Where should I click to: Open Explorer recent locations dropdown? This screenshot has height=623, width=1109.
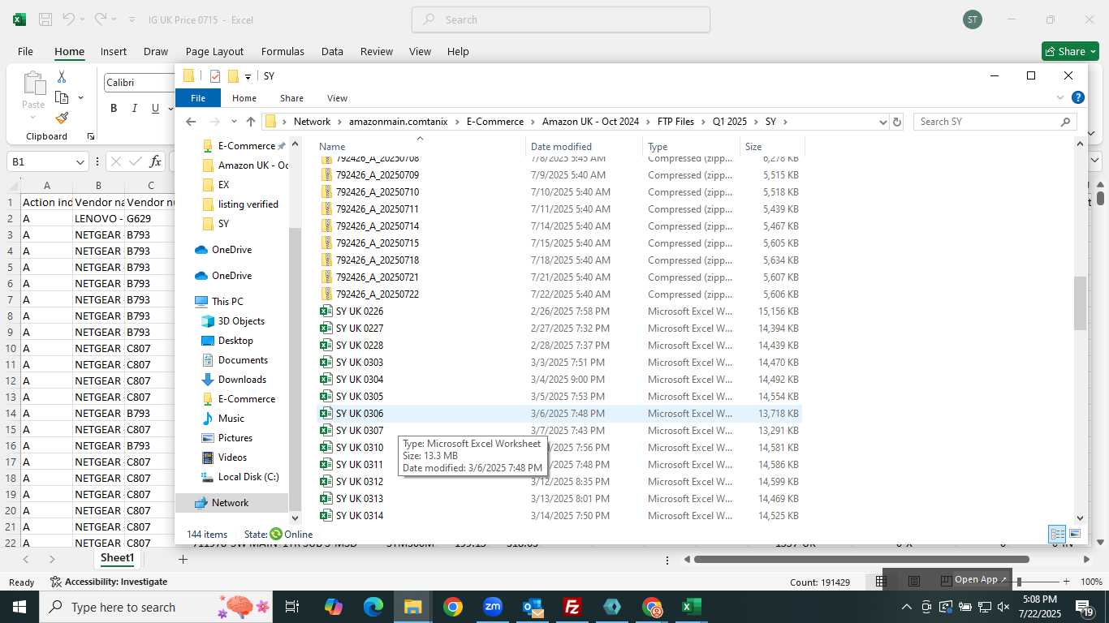coord(234,122)
